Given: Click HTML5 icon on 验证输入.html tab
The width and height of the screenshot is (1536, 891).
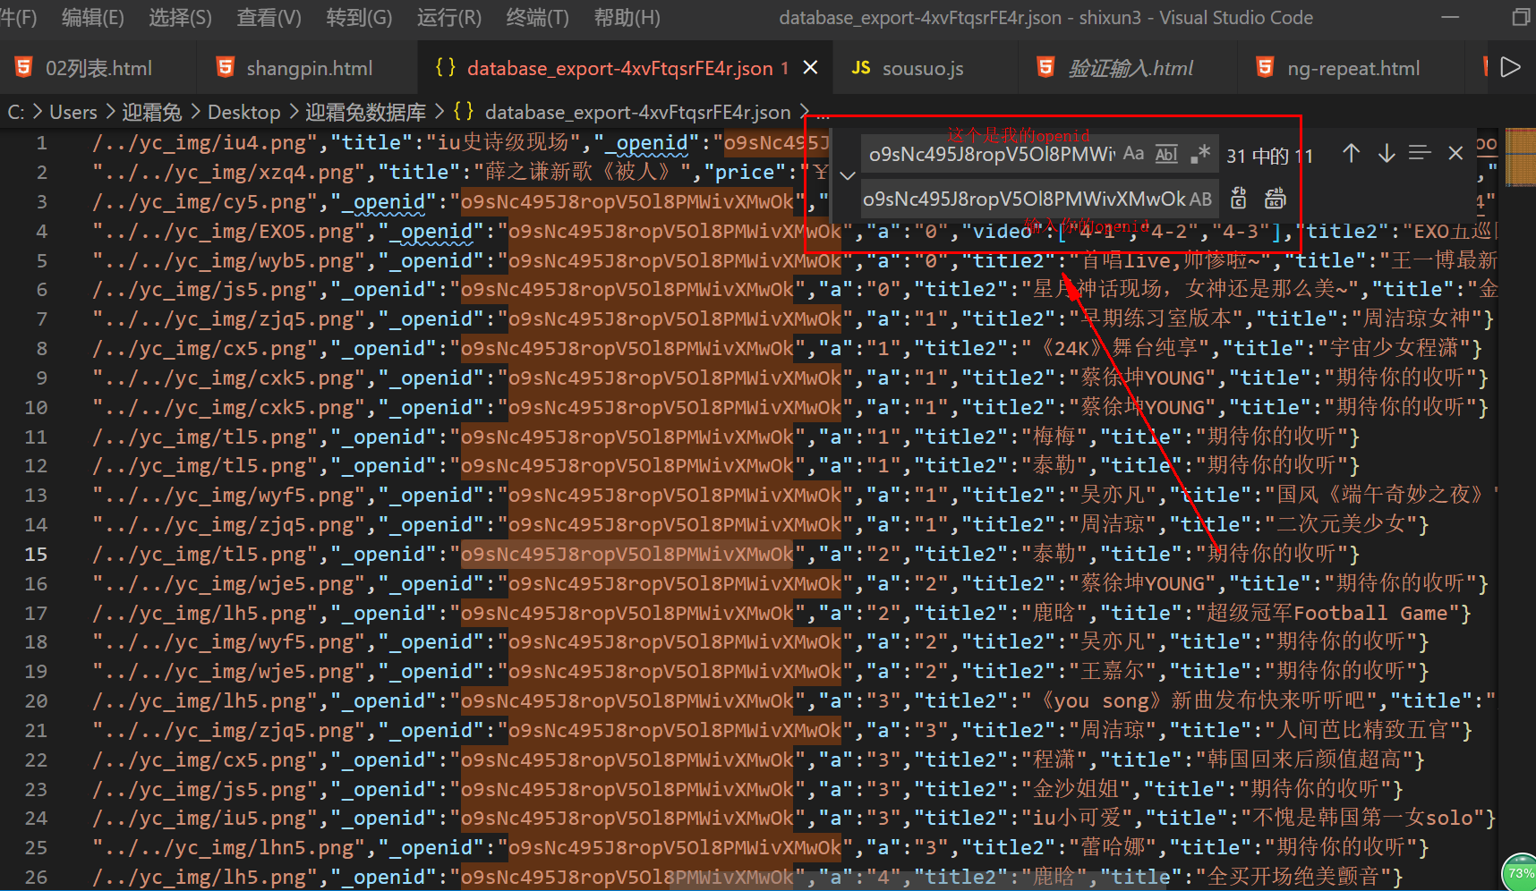Looking at the screenshot, I should coord(1045,67).
